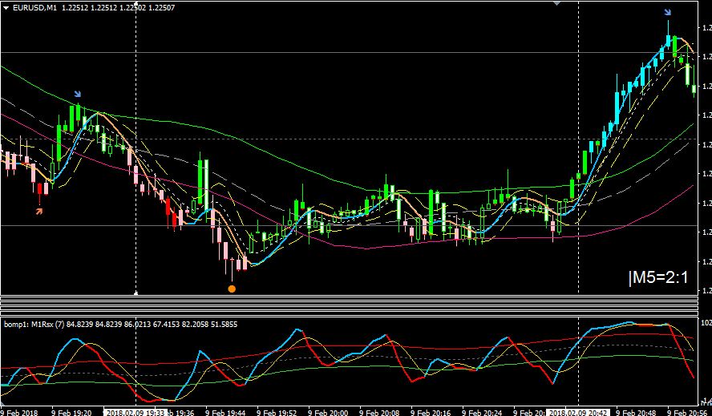
Task: Click the 9 Feb 20:56 time axis label
Action: pyautogui.click(x=687, y=413)
